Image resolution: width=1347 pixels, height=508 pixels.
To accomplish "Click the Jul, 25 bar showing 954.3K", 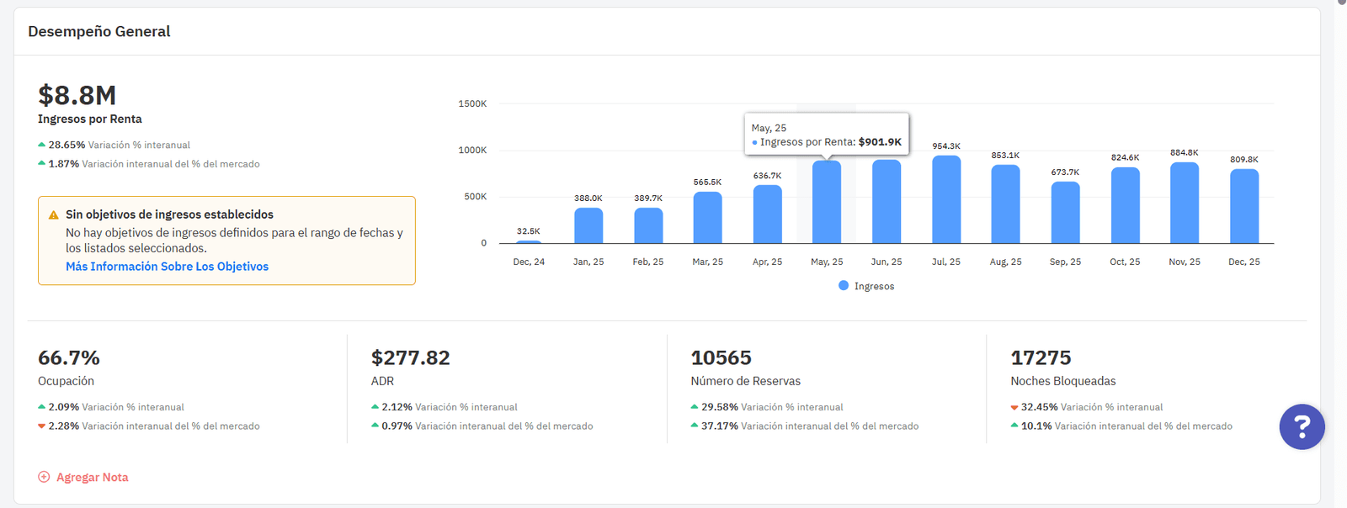I will tap(946, 199).
